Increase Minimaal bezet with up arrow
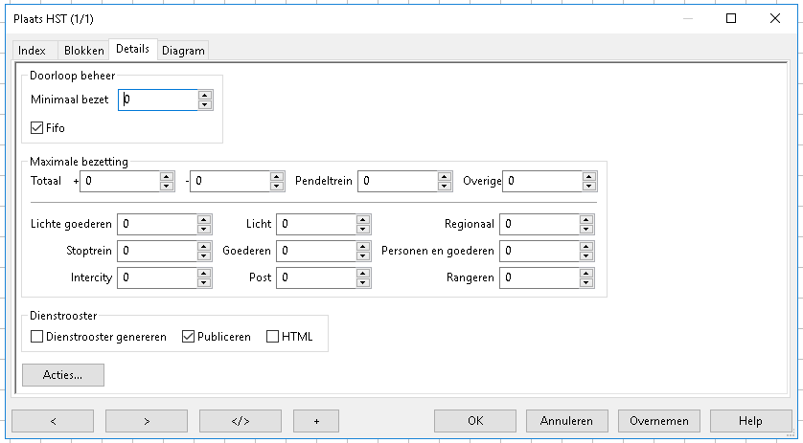The width and height of the screenshot is (803, 443). 205,95
